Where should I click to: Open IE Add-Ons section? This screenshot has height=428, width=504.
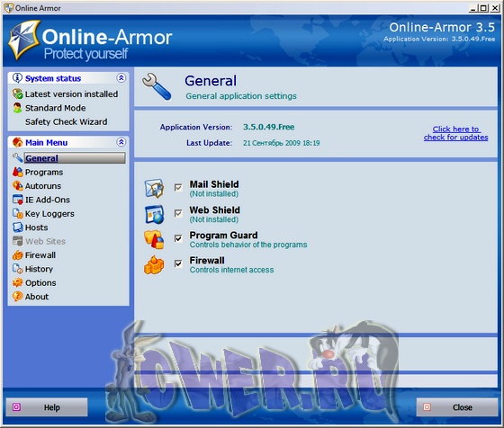47,200
